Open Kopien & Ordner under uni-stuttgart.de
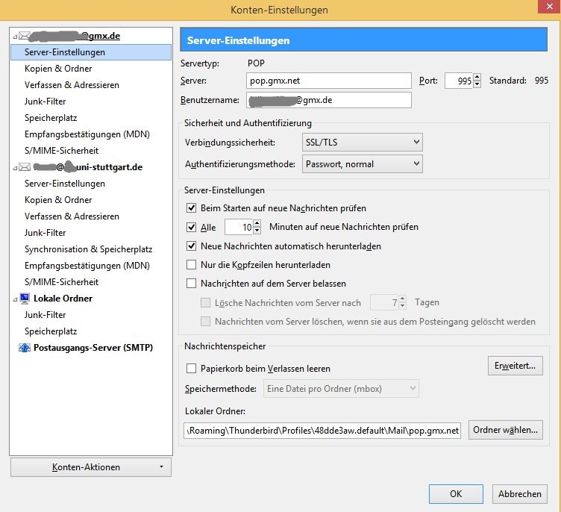 58,200
